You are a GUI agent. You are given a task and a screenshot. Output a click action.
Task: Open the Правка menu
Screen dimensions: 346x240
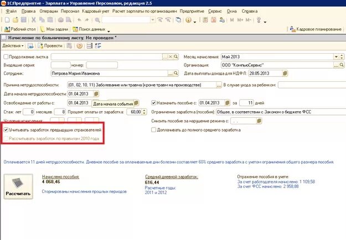click(28, 11)
